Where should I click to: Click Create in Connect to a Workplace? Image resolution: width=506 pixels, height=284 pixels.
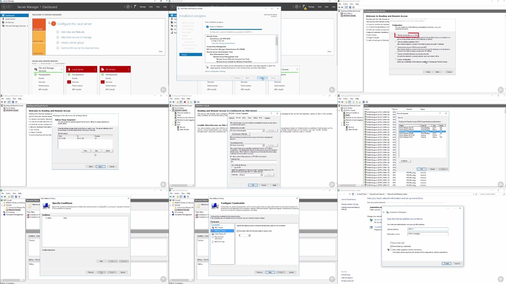[446, 263]
